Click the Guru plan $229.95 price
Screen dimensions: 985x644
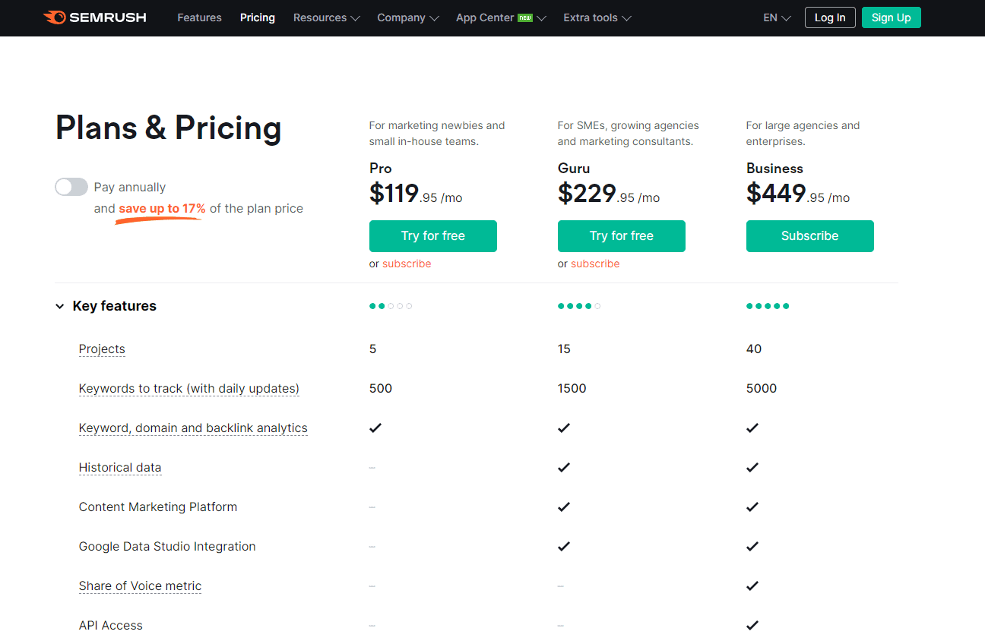point(609,194)
